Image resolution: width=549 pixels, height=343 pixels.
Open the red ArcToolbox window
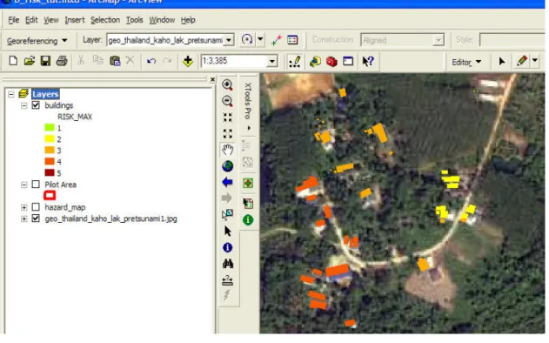tap(331, 61)
